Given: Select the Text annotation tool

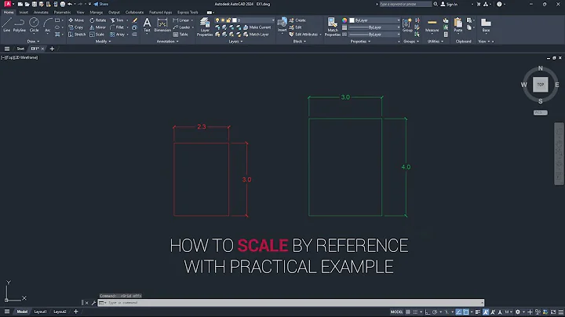Looking at the screenshot, I should tap(147, 25).
